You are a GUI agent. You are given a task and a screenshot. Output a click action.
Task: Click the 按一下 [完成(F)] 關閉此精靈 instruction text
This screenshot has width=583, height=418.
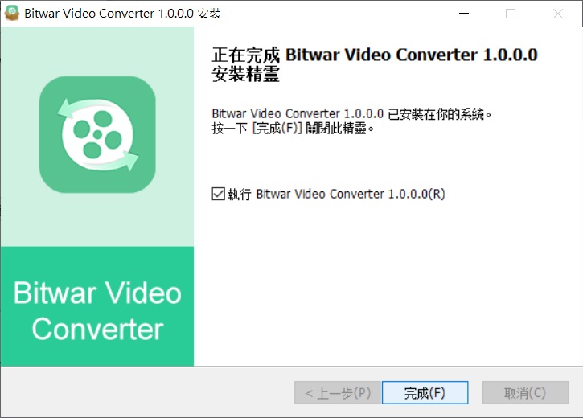[293, 129]
